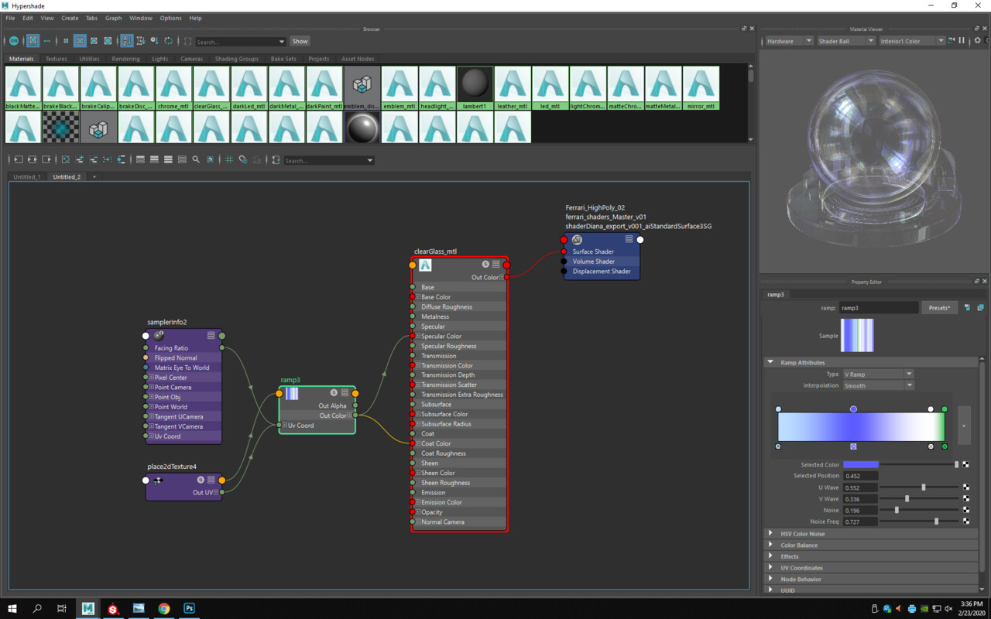Click the Selected Position value field

pyautogui.click(x=860, y=476)
